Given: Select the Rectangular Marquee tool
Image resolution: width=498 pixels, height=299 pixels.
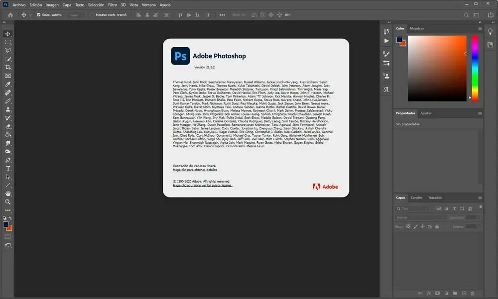Looking at the screenshot, I should pyautogui.click(x=8, y=42).
